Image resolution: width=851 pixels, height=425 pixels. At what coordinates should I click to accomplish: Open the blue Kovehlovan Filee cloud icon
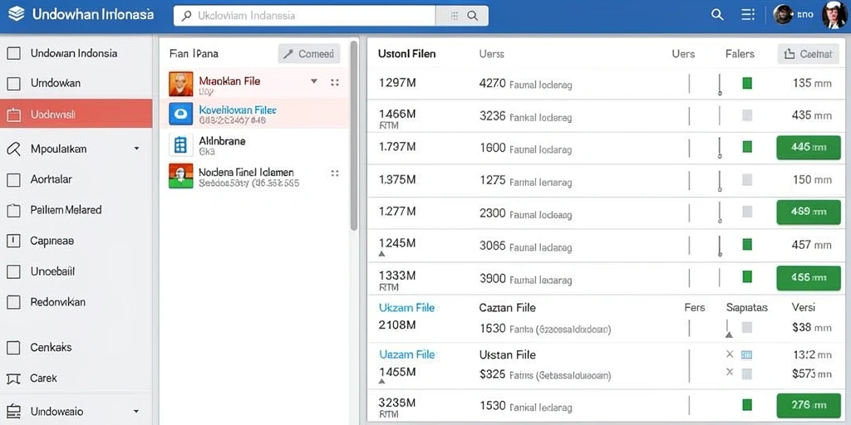tap(180, 114)
